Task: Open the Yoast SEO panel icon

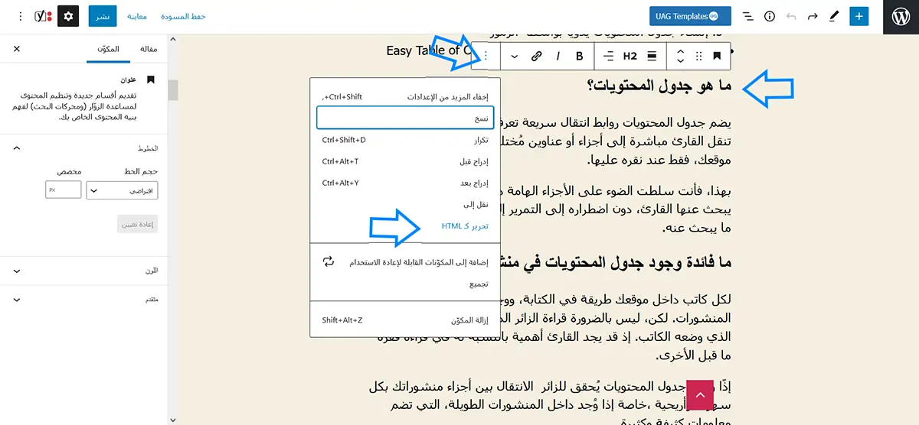Action: click(44, 16)
